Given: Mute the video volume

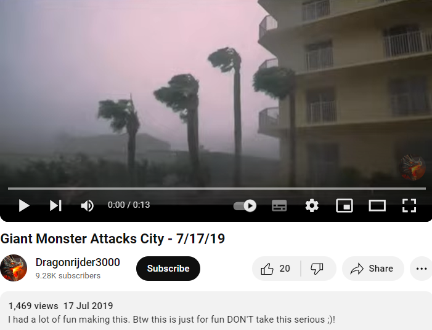Looking at the screenshot, I should pos(87,205).
